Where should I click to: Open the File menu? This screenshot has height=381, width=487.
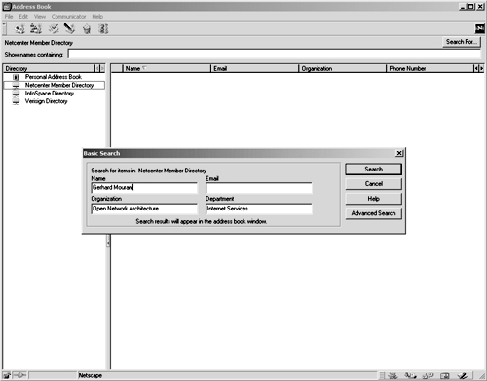point(9,17)
